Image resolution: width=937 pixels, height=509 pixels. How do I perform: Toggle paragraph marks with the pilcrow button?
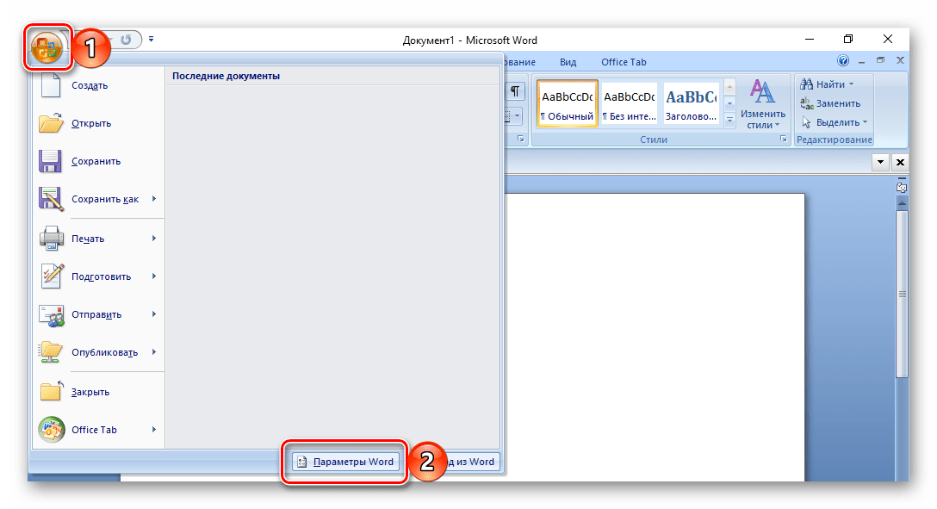[514, 91]
